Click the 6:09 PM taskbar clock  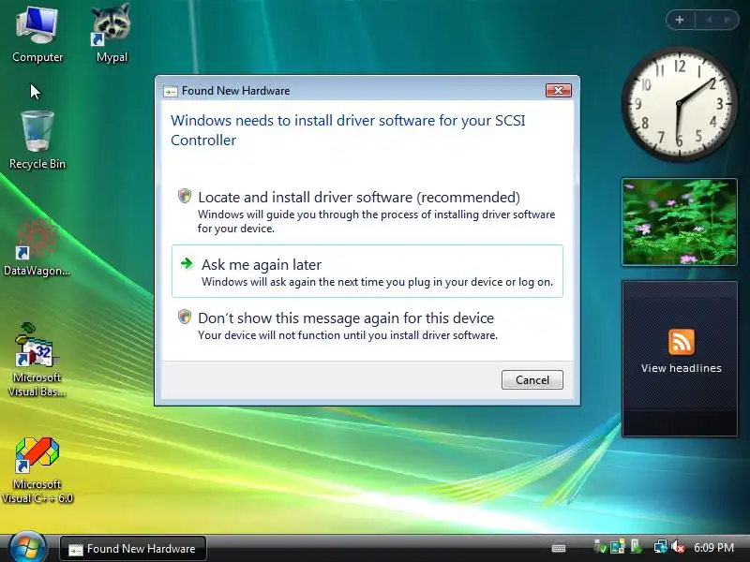(713, 548)
